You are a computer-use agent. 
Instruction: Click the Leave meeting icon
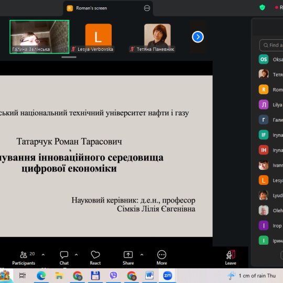[231, 255]
